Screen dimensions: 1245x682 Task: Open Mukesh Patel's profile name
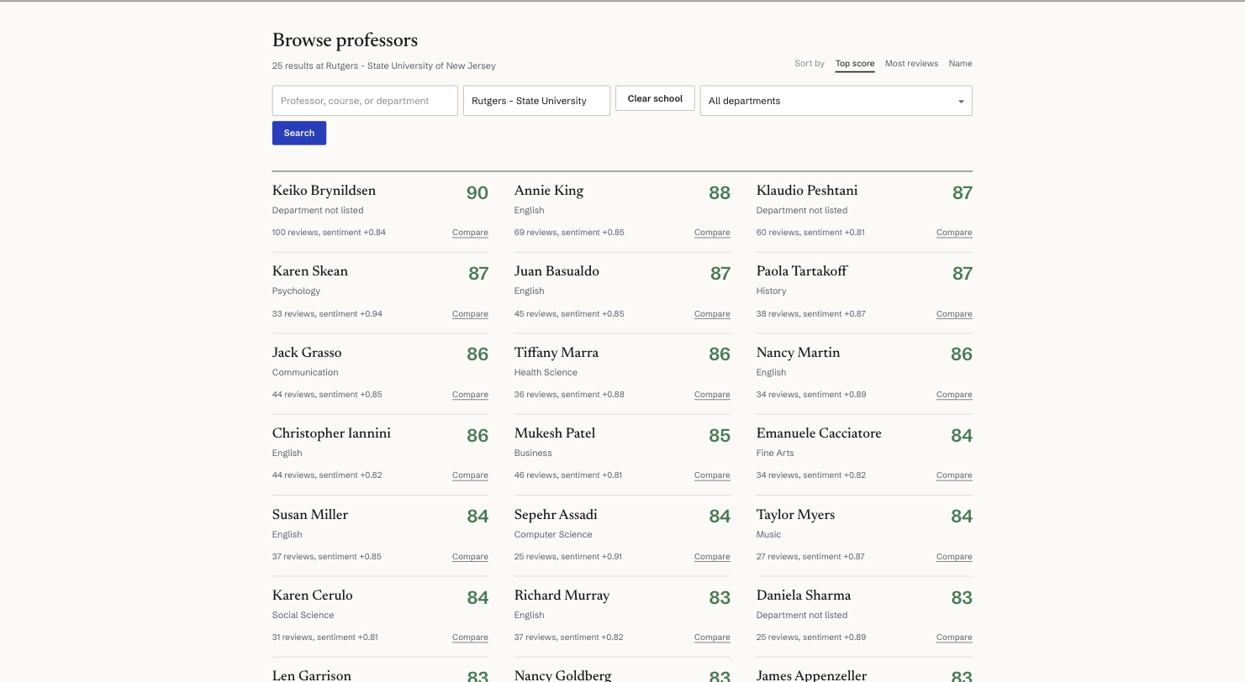point(555,433)
